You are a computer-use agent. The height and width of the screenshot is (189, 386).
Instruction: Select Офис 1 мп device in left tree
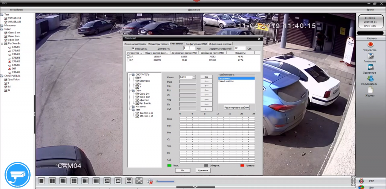point(14,32)
